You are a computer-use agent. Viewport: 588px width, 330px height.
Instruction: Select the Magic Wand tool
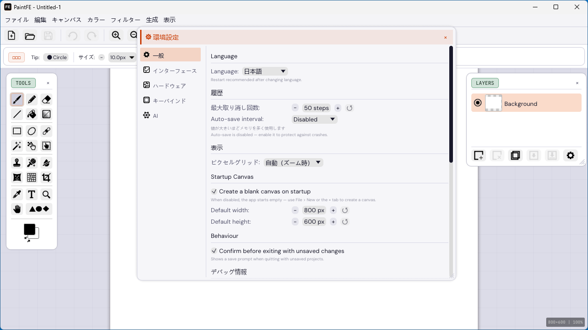tap(17, 146)
